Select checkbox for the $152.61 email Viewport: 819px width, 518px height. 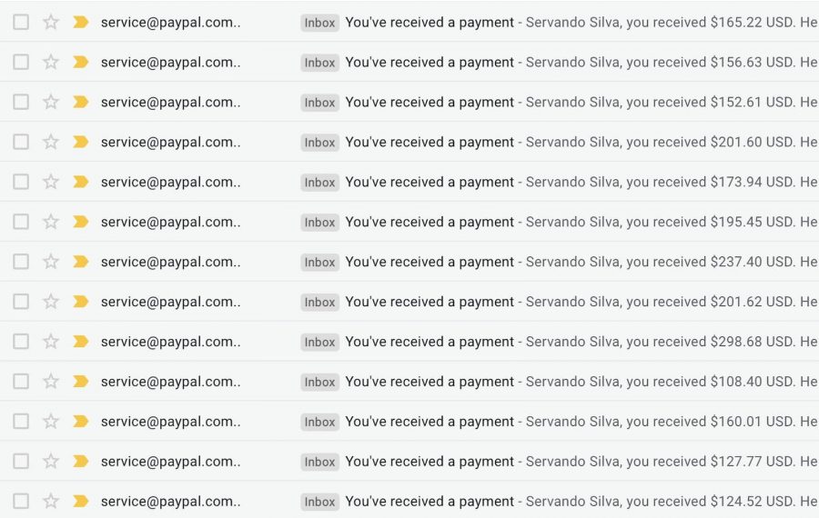tap(21, 102)
